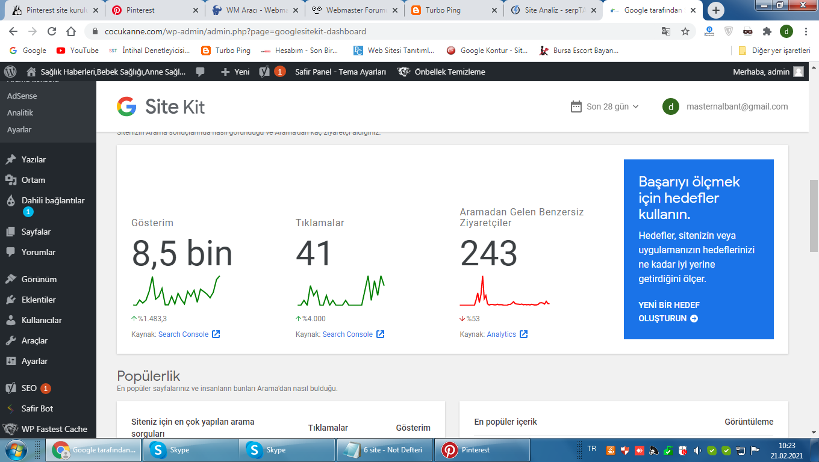Click the Google Translate icon in address bar
Screen dimensions: 819x462
(x=666, y=31)
